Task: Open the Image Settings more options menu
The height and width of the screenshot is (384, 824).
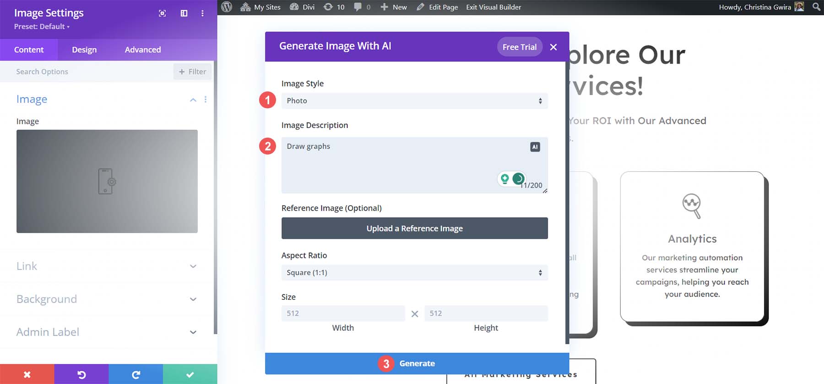Action: (x=202, y=13)
